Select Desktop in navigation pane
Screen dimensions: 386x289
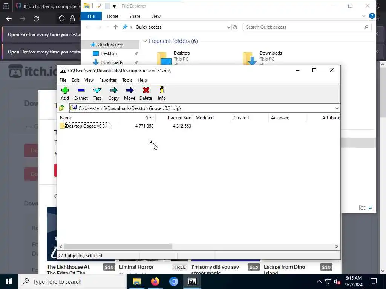108,53
